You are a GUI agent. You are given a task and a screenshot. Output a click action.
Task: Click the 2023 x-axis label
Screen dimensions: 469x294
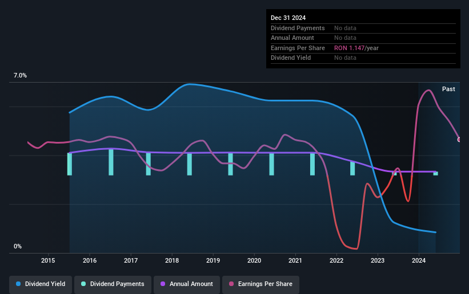coord(378,260)
